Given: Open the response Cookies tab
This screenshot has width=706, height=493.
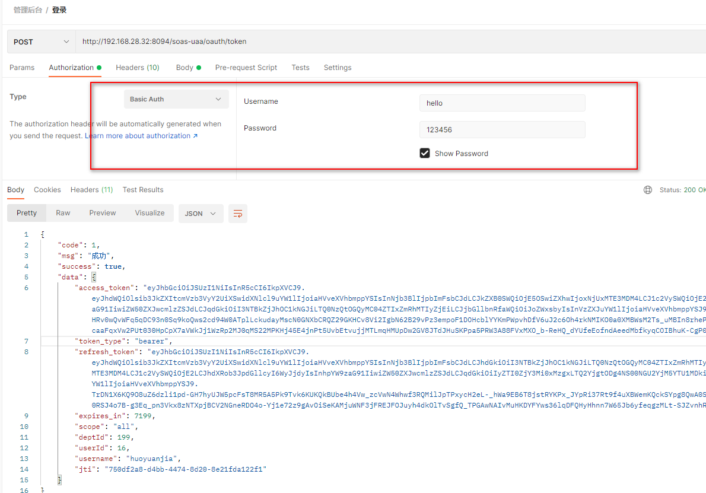Looking at the screenshot, I should 47,190.
